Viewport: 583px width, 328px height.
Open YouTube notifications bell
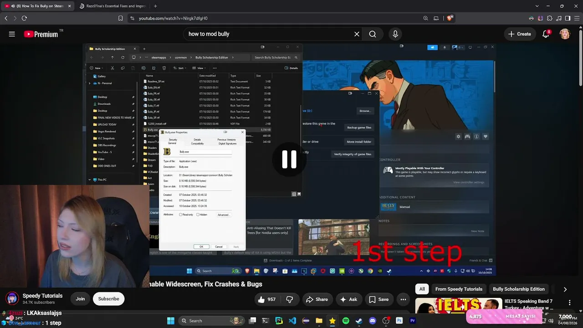[x=546, y=34]
